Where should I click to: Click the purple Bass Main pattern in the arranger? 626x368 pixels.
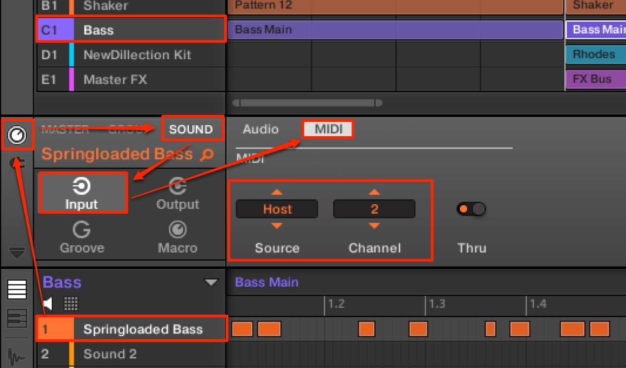click(395, 30)
